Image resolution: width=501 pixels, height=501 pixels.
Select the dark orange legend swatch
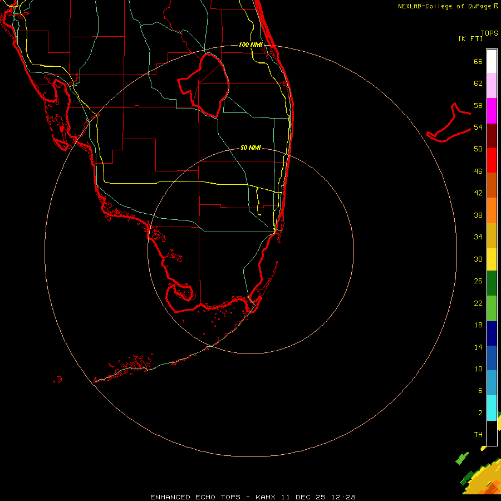point(492,185)
